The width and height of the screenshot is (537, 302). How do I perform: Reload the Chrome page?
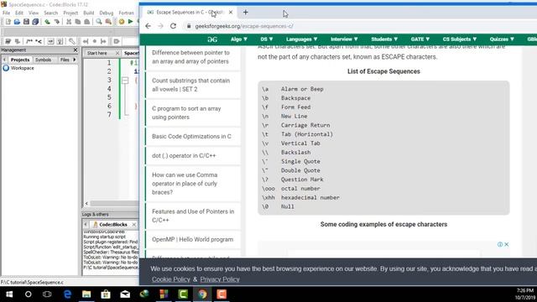(174, 26)
